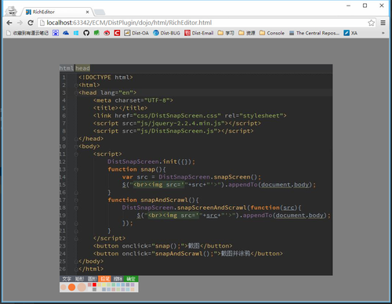Open the Chrome hamburger menu

pos(383,23)
